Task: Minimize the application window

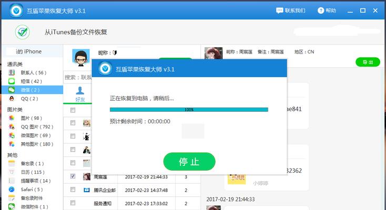Action: [350, 11]
